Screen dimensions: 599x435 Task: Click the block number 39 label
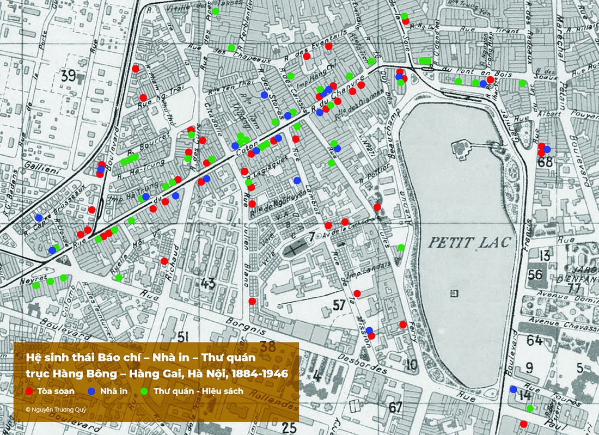click(68, 75)
